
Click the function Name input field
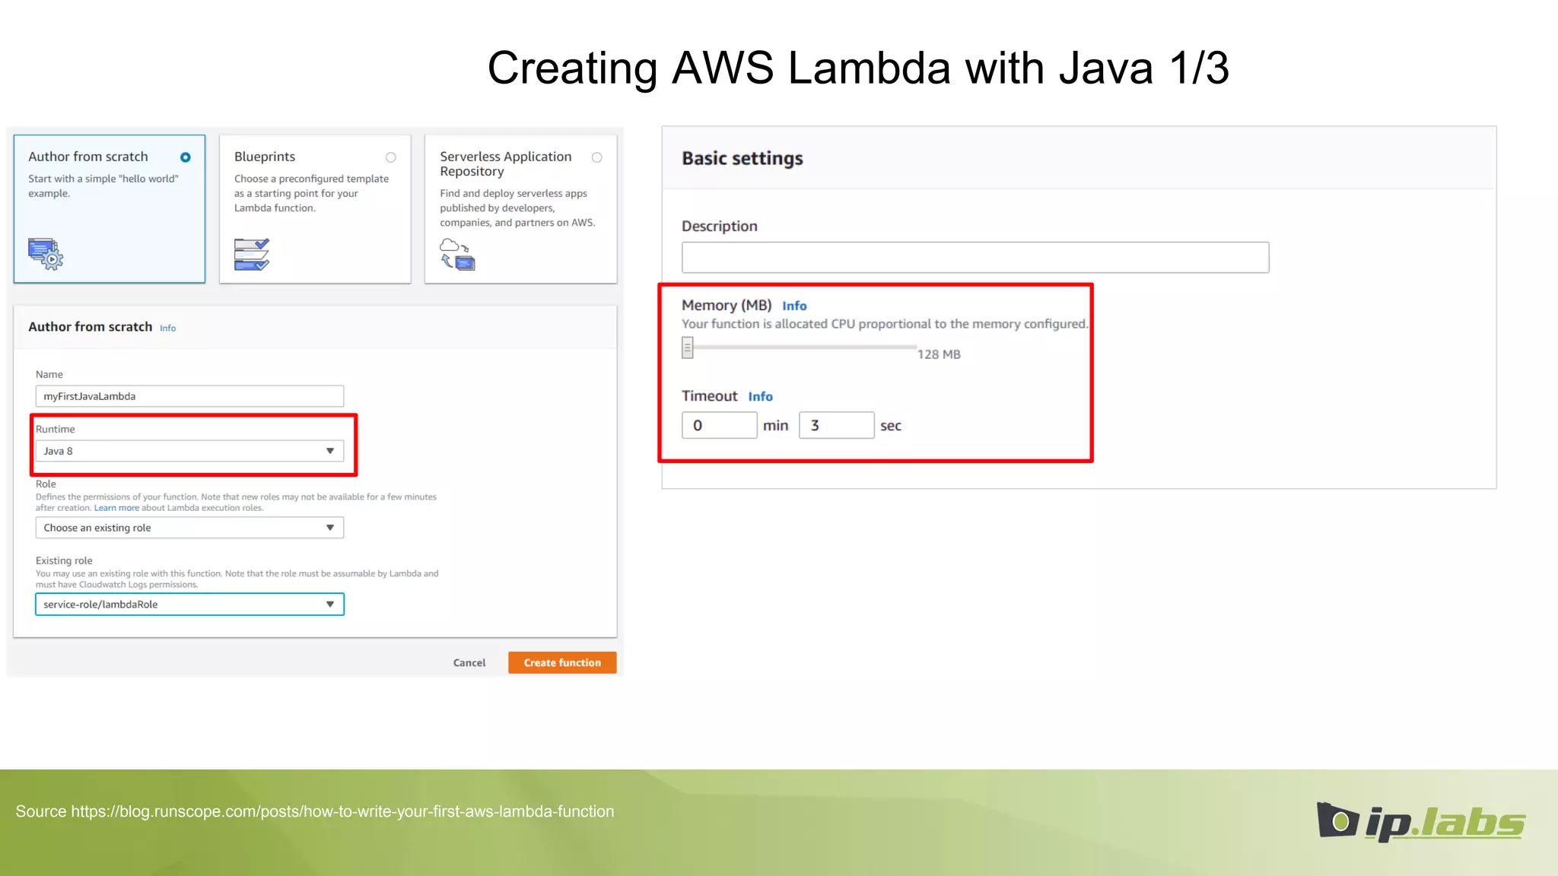coord(189,396)
